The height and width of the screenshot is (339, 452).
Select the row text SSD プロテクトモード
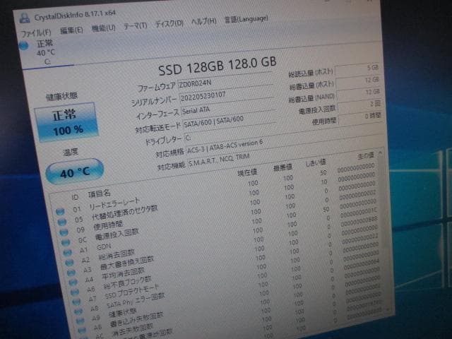point(132,291)
